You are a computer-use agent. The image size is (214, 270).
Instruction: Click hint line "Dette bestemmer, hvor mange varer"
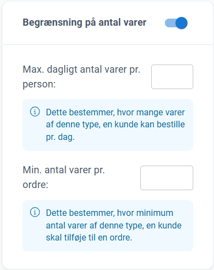coord(115,112)
